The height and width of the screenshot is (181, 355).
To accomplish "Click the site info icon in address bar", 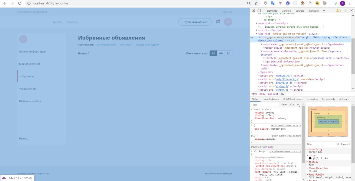I will coord(29,3).
